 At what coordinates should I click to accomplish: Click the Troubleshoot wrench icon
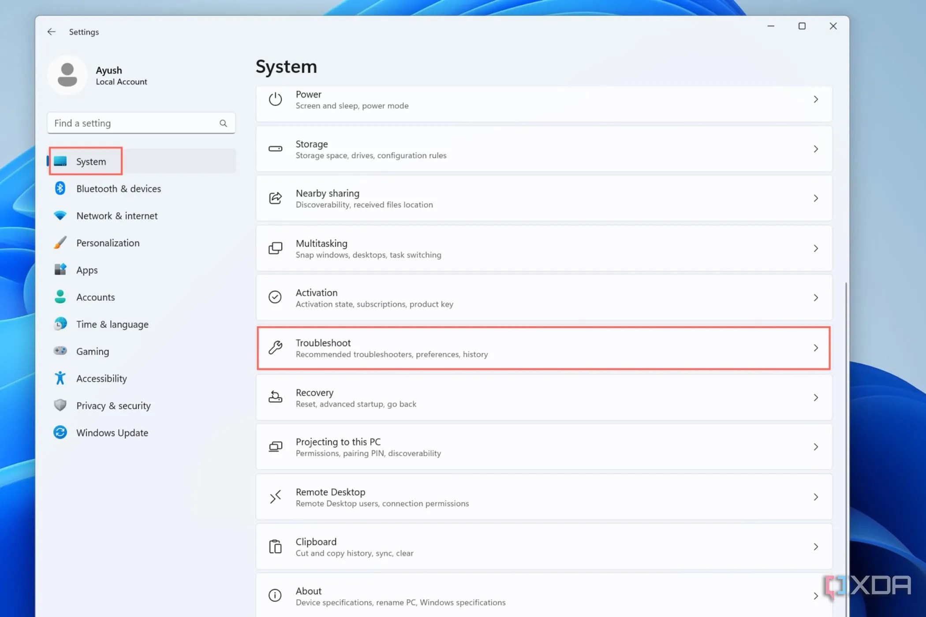[x=275, y=348]
